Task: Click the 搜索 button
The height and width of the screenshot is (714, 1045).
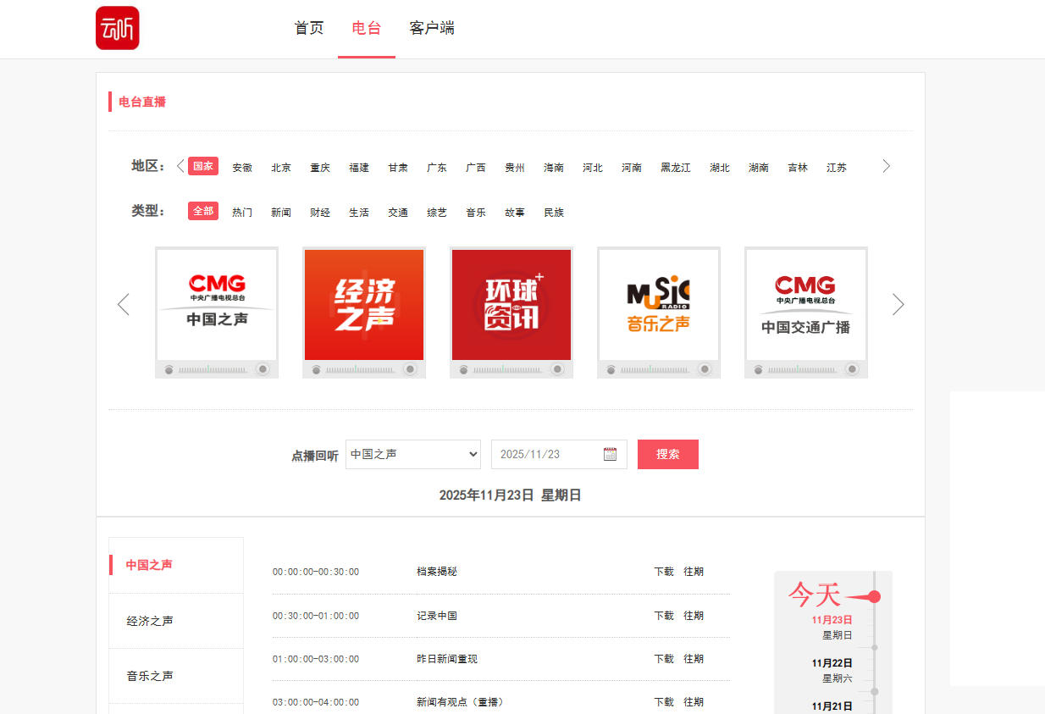Action: (668, 454)
